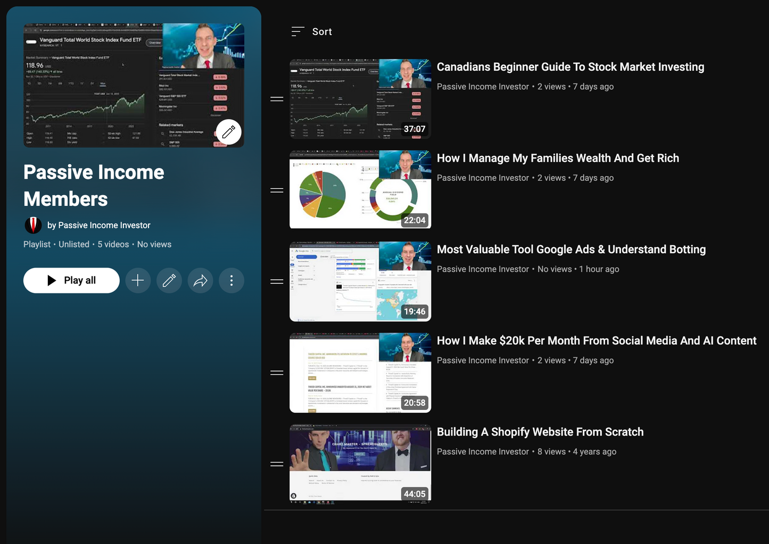The width and height of the screenshot is (769, 544).
Task: Grab the drag handle for $20k Per Month video
Action: [277, 373]
